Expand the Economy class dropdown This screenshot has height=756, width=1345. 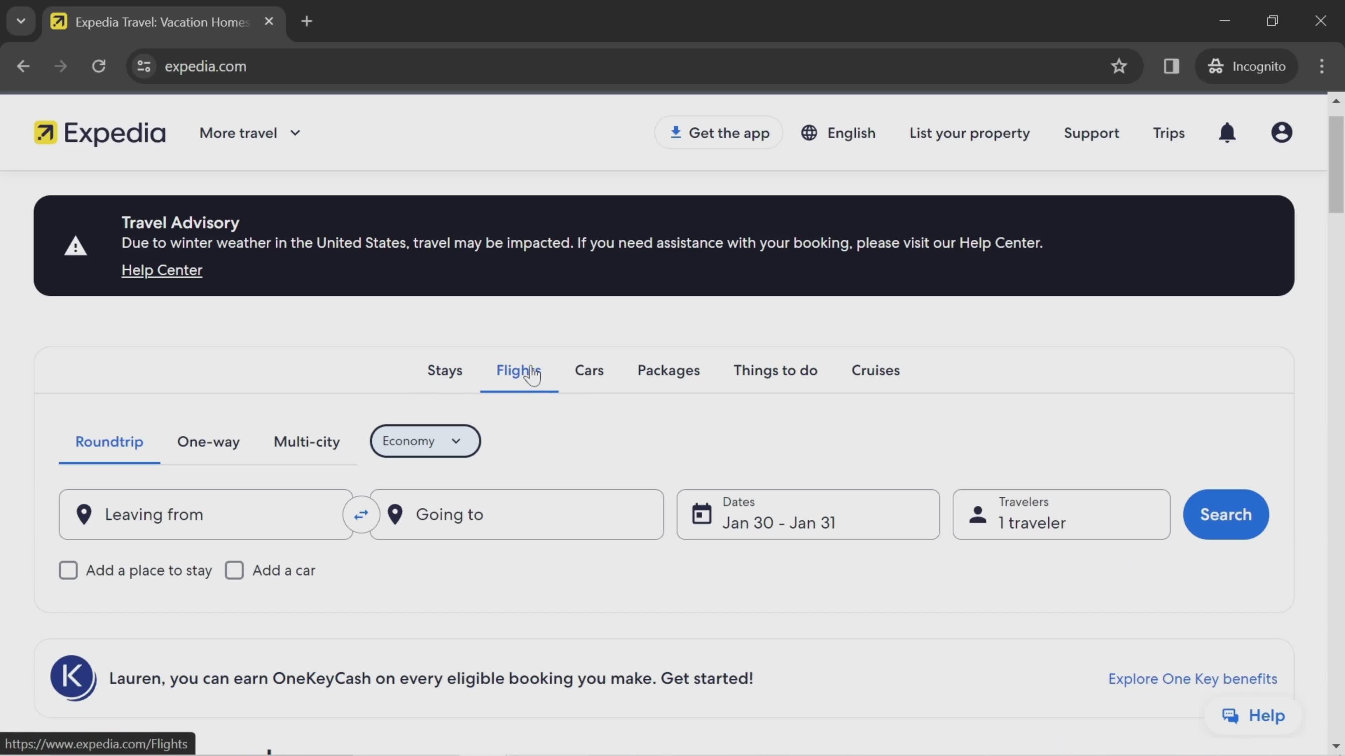pyautogui.click(x=425, y=440)
